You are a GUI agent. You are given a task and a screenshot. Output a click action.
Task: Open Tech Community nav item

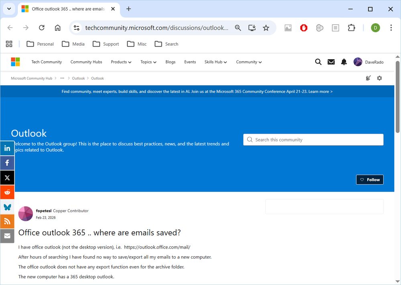[47, 62]
